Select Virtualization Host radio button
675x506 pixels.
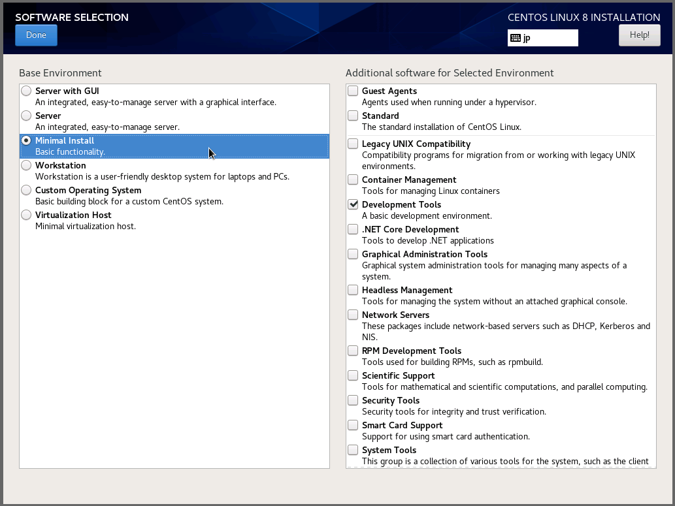click(x=26, y=215)
